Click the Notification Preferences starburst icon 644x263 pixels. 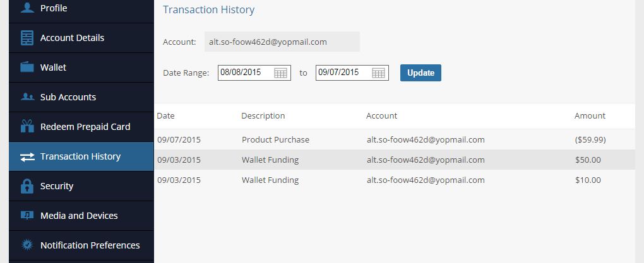click(27, 245)
